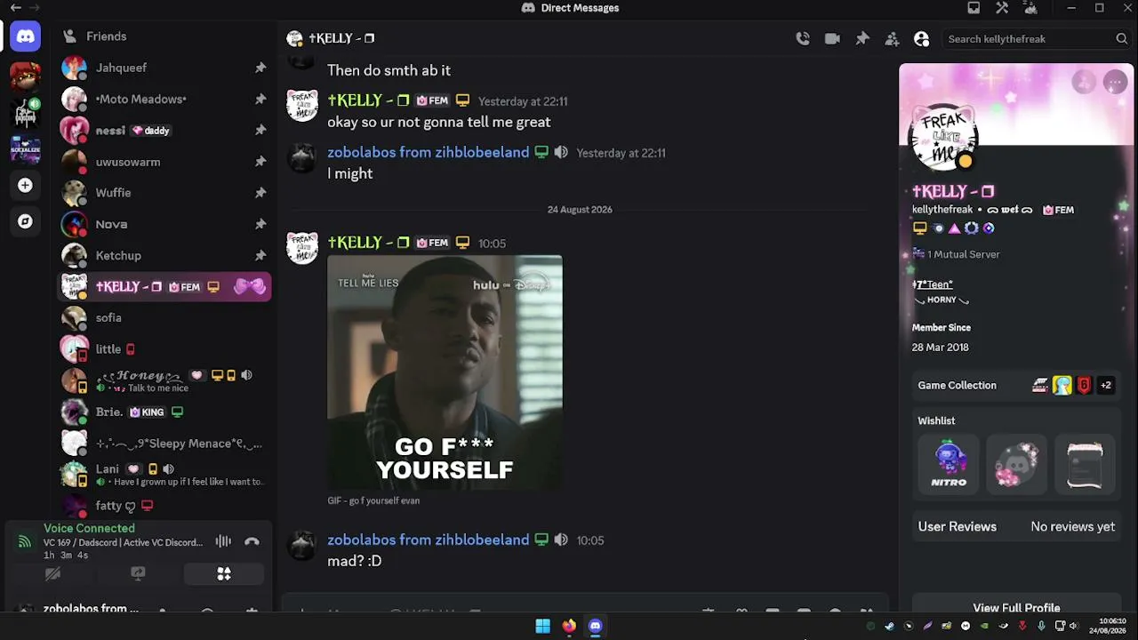Screen dimensions: 1138x640
Task: Open the Moto Meadows conversation
Action: tap(164, 99)
